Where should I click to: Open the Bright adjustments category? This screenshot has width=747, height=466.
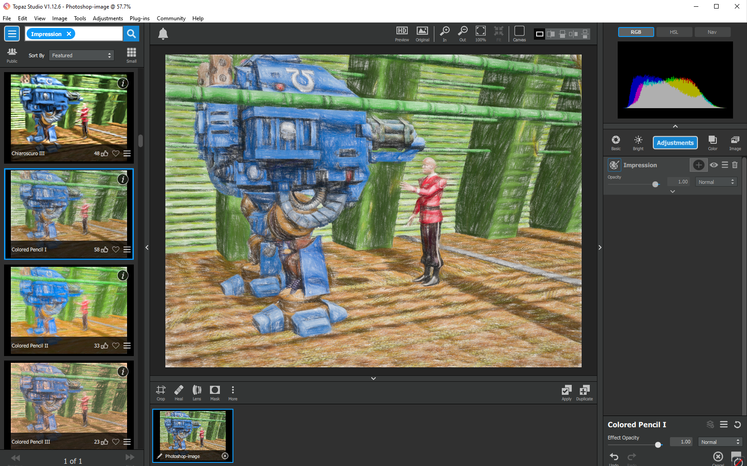click(x=638, y=143)
